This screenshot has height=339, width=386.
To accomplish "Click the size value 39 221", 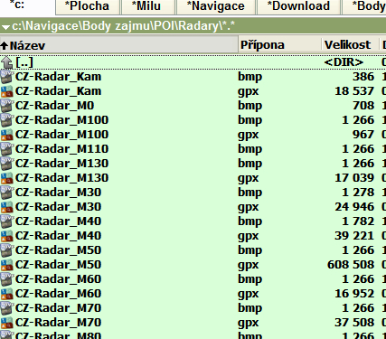I will [x=354, y=236].
